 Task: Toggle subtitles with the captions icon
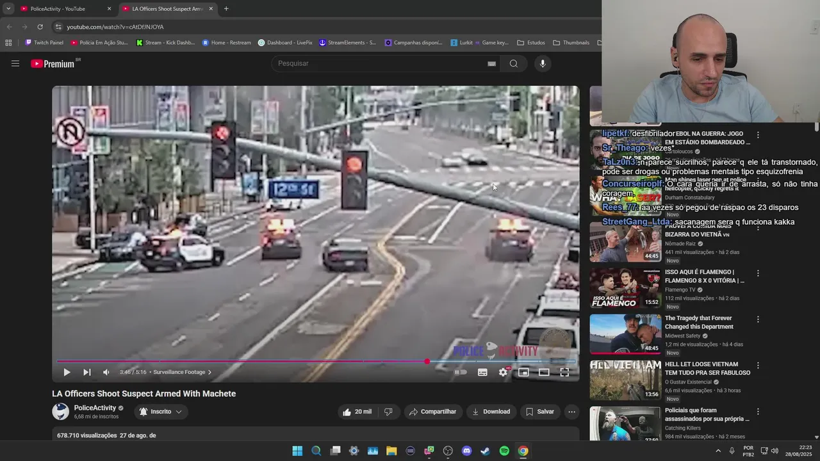pyautogui.click(x=482, y=372)
